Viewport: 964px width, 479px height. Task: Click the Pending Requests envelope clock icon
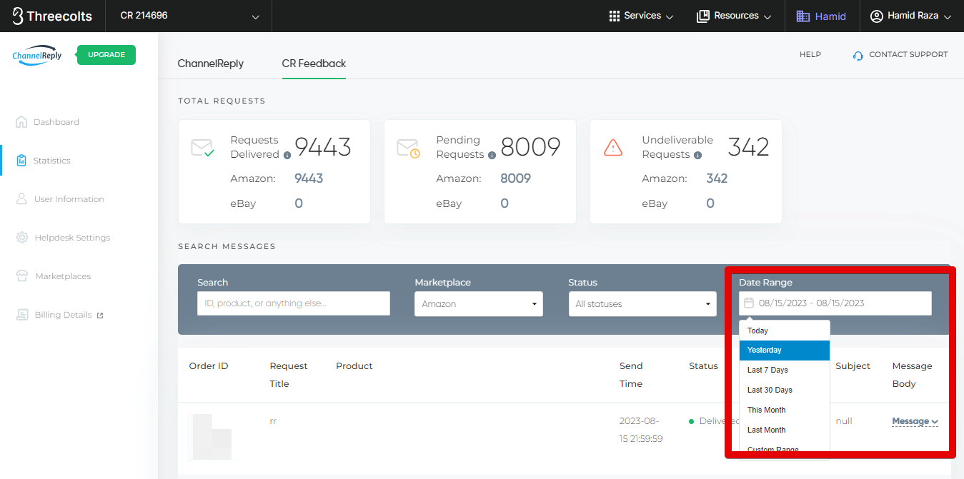[x=408, y=148]
